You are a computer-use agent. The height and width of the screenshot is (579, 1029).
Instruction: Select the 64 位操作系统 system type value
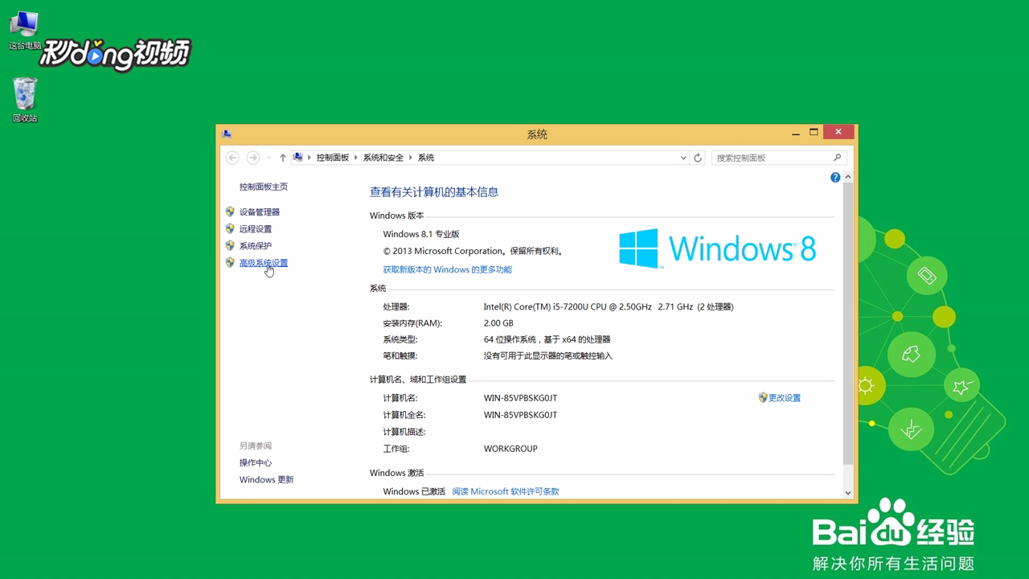click(x=547, y=339)
